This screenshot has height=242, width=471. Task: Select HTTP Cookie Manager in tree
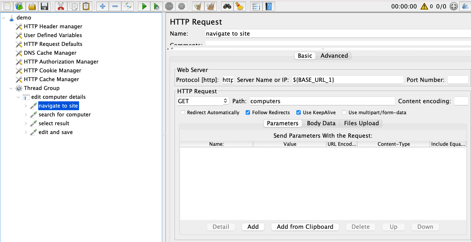click(x=53, y=71)
